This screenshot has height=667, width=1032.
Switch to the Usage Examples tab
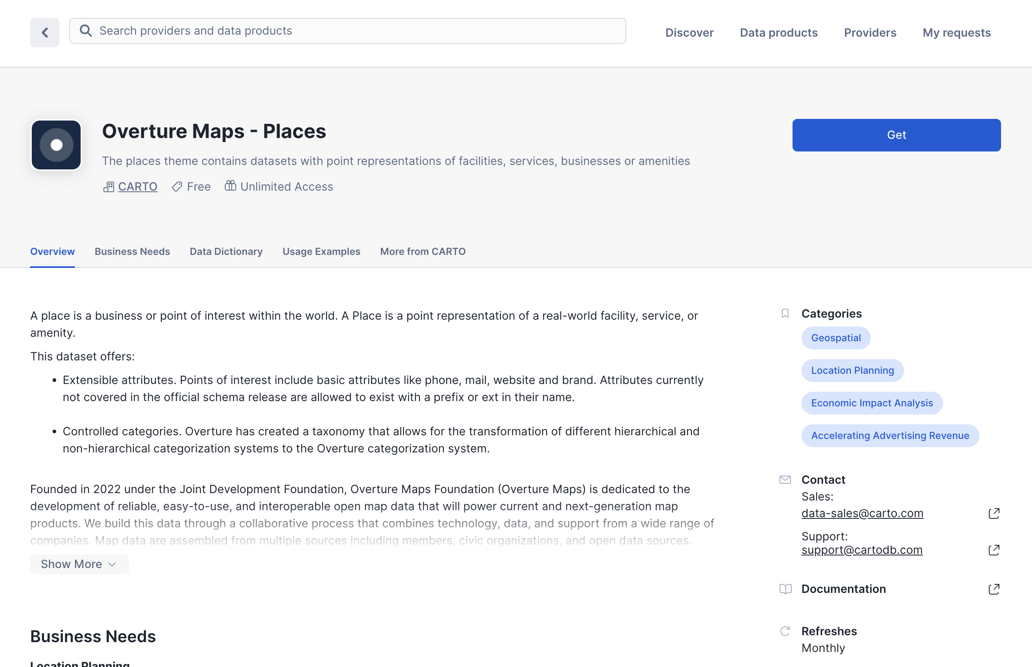click(321, 252)
